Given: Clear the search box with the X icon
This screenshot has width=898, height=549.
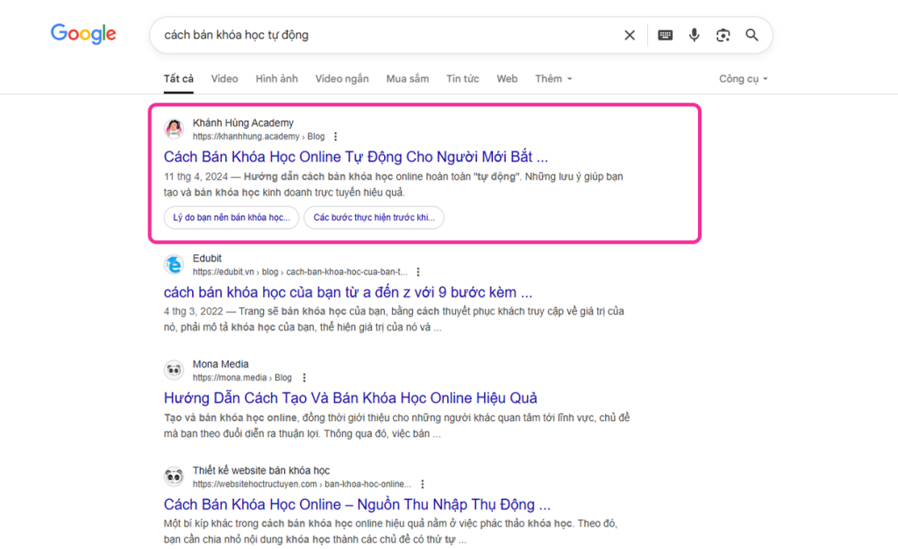Looking at the screenshot, I should [x=630, y=35].
